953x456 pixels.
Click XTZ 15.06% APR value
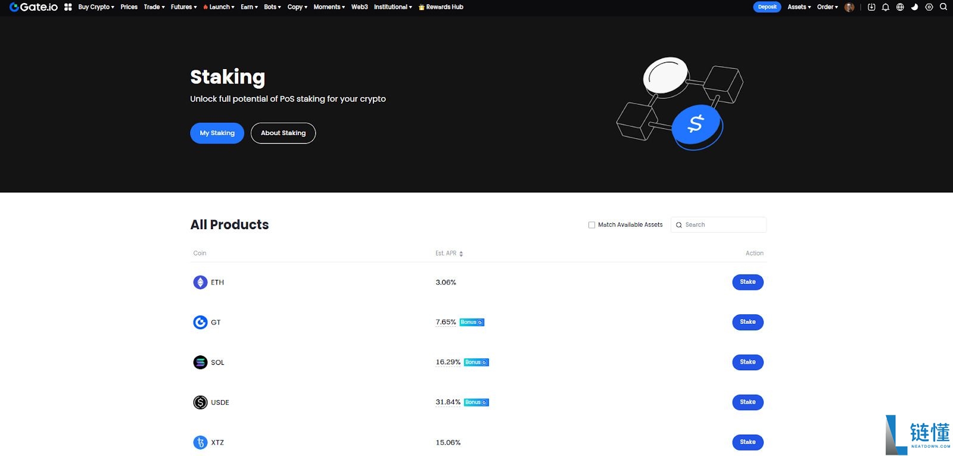point(448,442)
